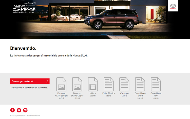Select the Gacetilla en Word document icon

tap(140, 84)
